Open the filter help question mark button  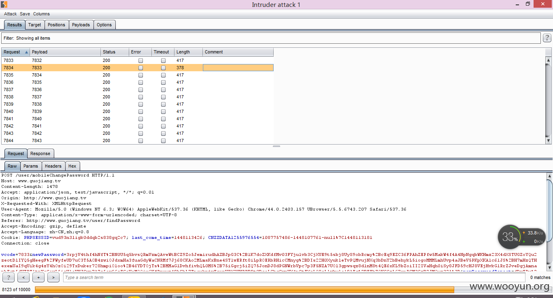pyautogui.click(x=547, y=38)
